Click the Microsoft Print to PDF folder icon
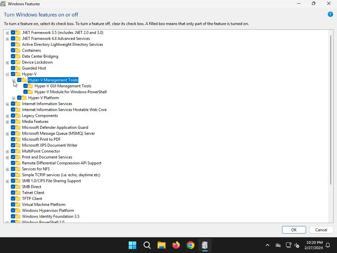 pyautogui.click(x=18, y=139)
